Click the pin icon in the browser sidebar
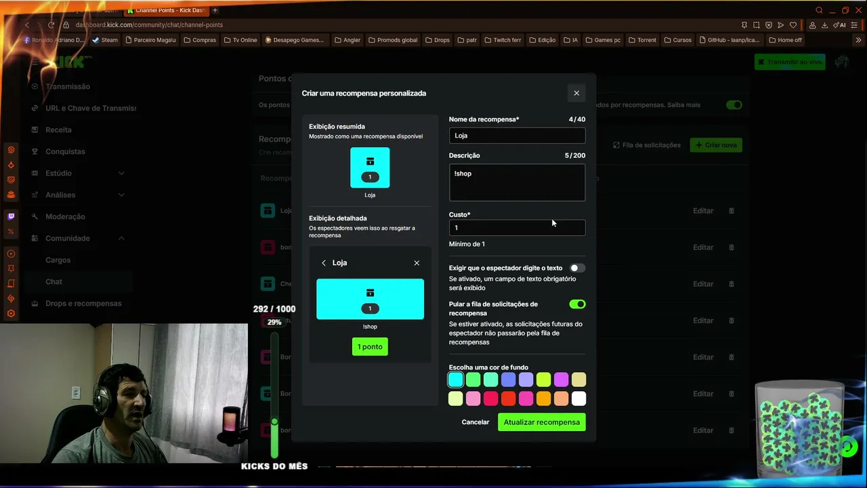Viewport: 867px width, 488px height. (x=11, y=268)
